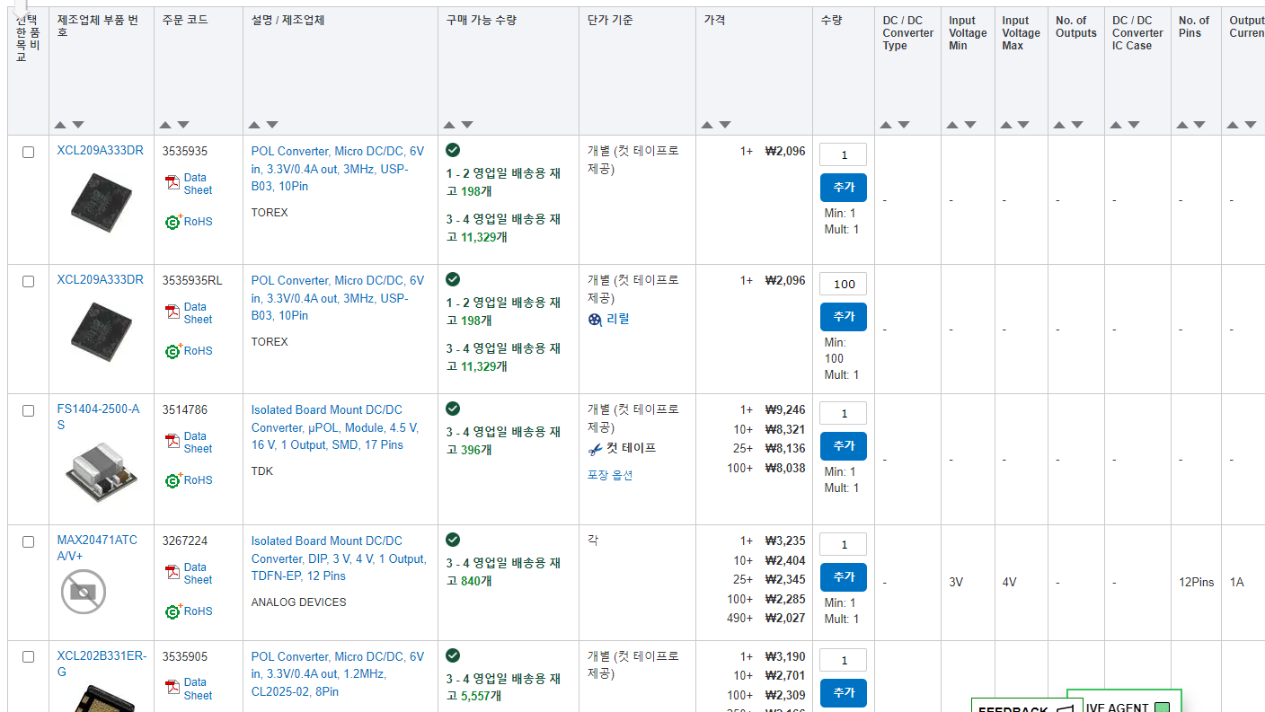Sort descending by 구매 가능 수량 column
1265x712 pixels.
467,125
